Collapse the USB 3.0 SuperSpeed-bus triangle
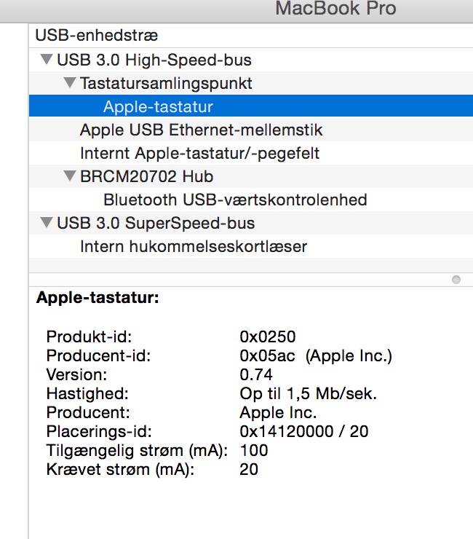473x539 pixels. [x=47, y=223]
